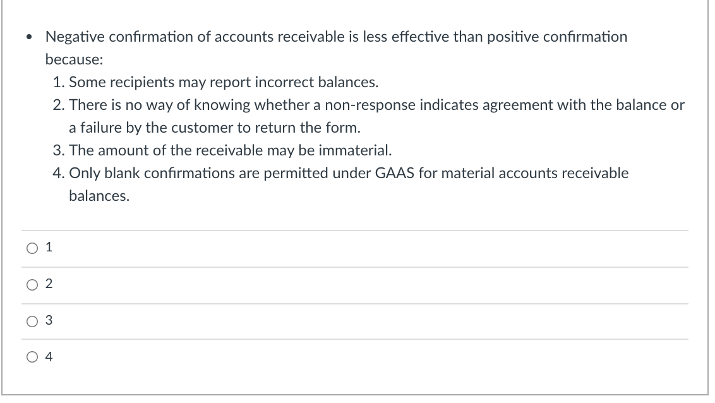The image size is (715, 403).
Task: Click list item 1 in the question
Action: click(x=215, y=82)
